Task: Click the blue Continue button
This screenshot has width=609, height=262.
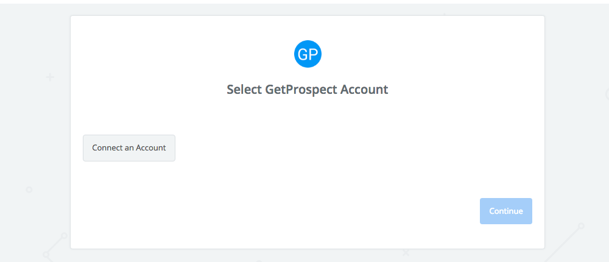Action: 505,211
